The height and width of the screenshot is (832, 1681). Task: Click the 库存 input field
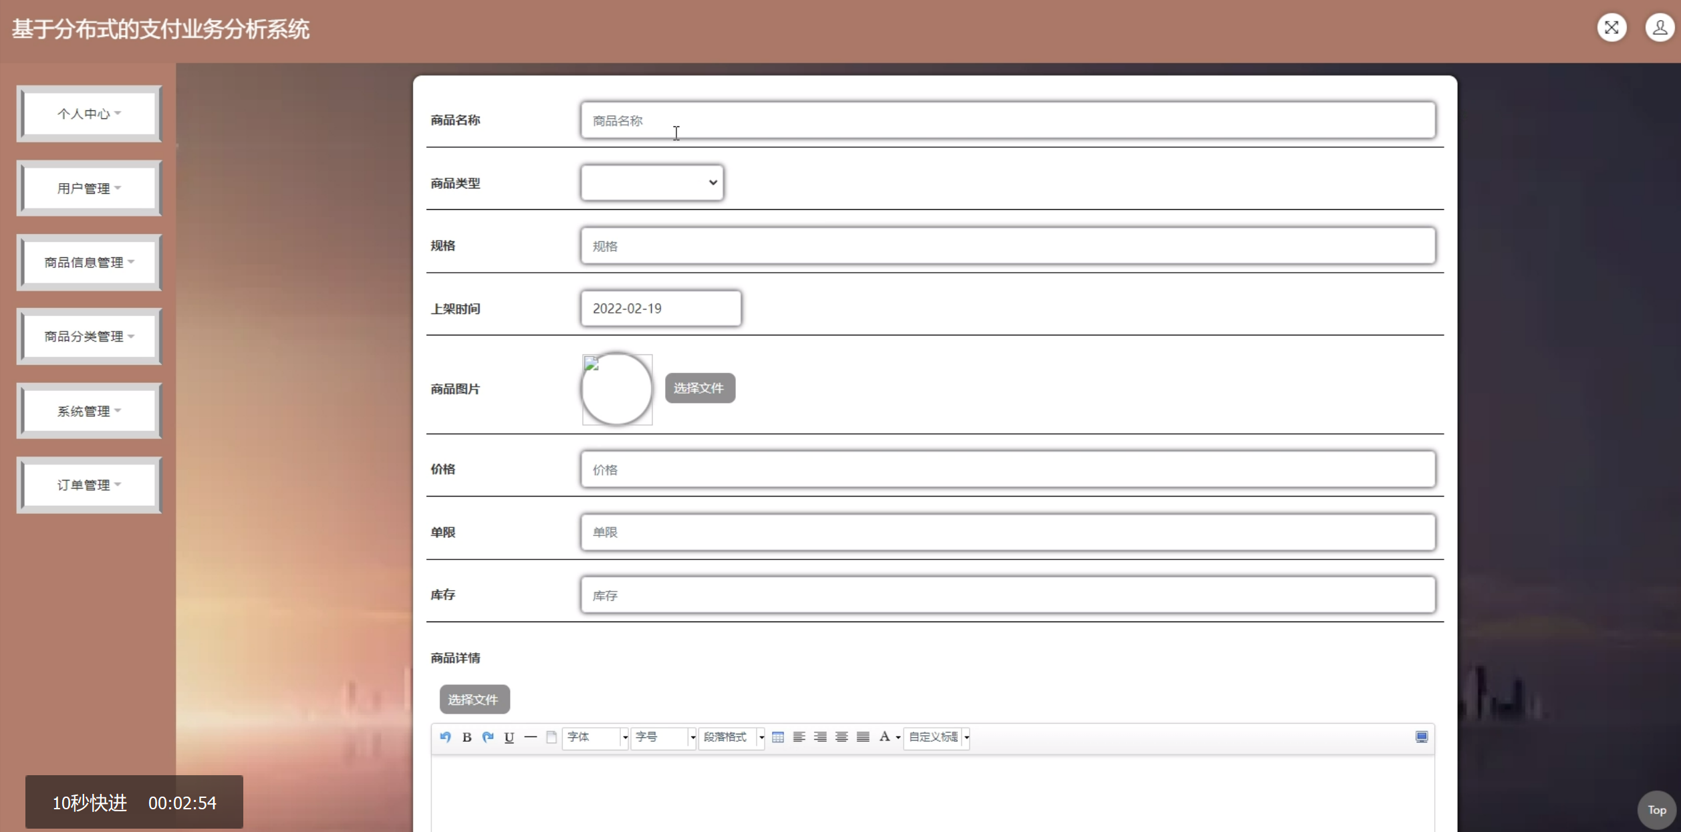[1008, 595]
